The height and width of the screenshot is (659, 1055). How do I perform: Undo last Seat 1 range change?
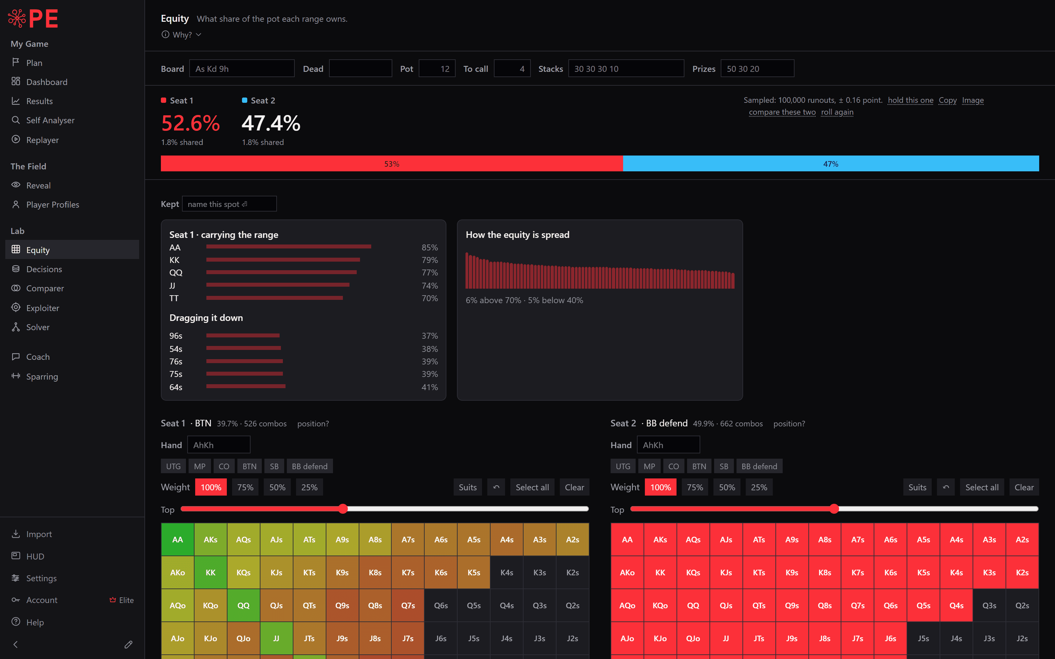(x=496, y=487)
